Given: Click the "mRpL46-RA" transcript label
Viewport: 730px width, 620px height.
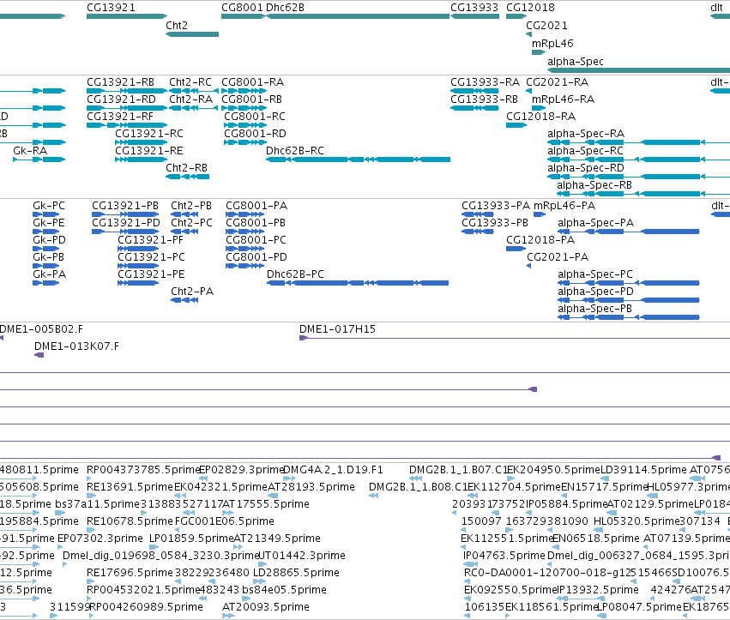Looking at the screenshot, I should (x=563, y=99).
